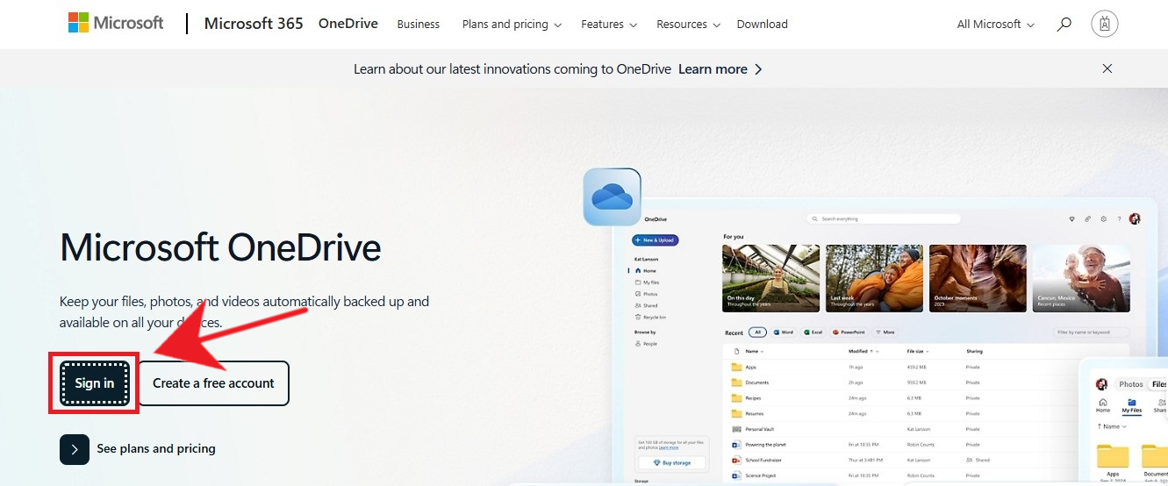Open My files in the preview sidebar
The width and height of the screenshot is (1168, 486).
pyautogui.click(x=647, y=282)
